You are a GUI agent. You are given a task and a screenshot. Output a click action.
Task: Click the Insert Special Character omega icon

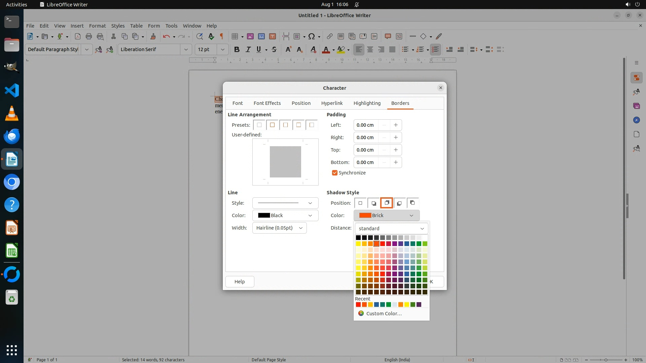point(312,36)
